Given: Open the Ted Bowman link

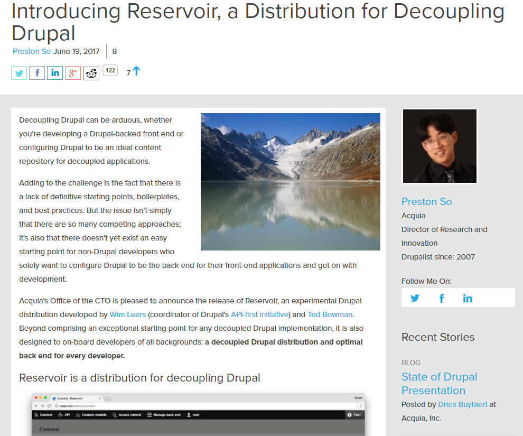Looking at the screenshot, I should [x=330, y=314].
